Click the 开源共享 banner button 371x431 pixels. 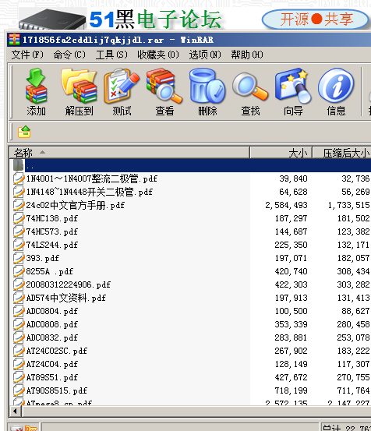[315, 19]
